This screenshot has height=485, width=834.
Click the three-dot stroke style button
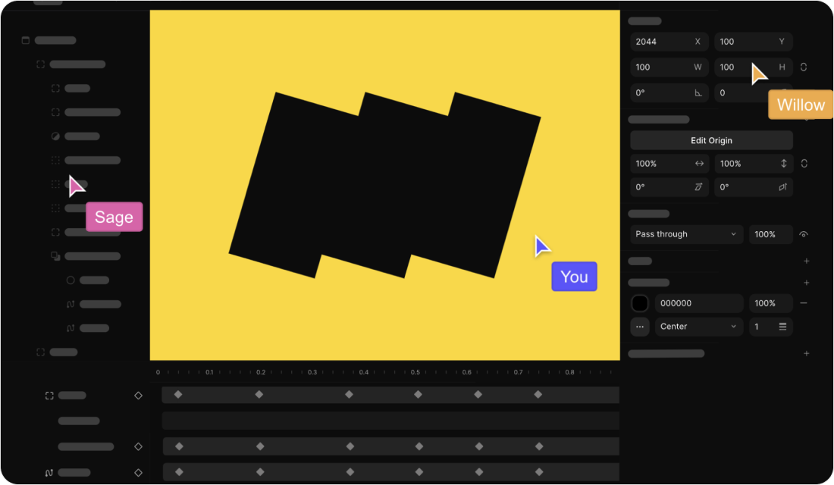640,327
